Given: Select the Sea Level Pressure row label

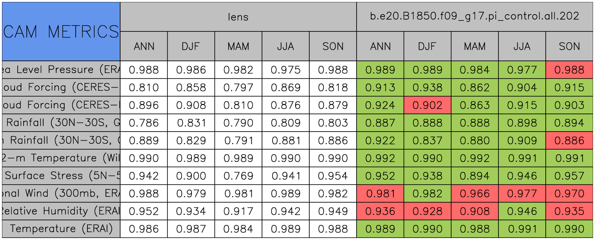Looking at the screenshot, I should pos(61,70).
